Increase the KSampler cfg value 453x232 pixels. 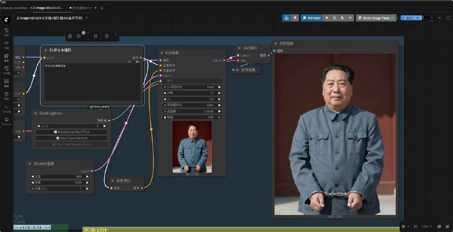[220, 99]
